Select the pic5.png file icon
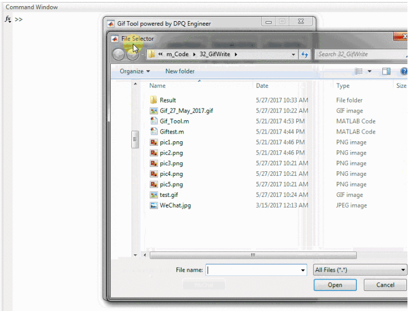 tap(154, 184)
